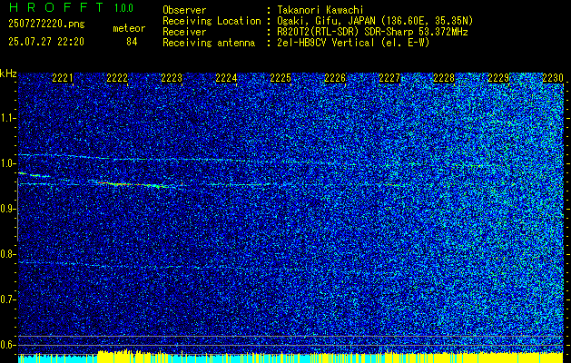This screenshot has height=363, width=571.
Task: Click the meteor label
Action: pos(129,28)
